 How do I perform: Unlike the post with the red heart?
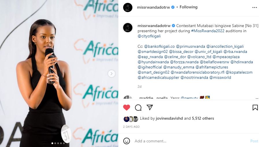point(127,108)
